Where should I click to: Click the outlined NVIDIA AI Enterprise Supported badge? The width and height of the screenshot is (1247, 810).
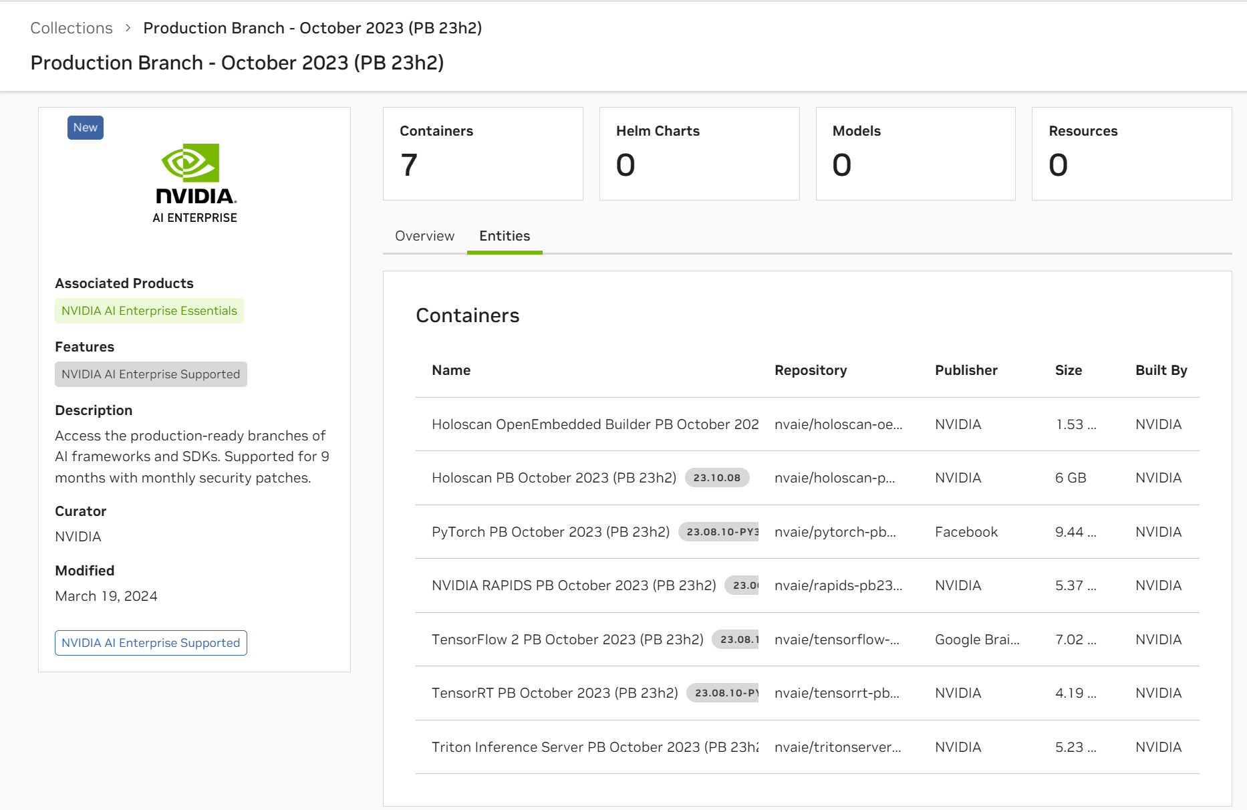[x=151, y=643]
